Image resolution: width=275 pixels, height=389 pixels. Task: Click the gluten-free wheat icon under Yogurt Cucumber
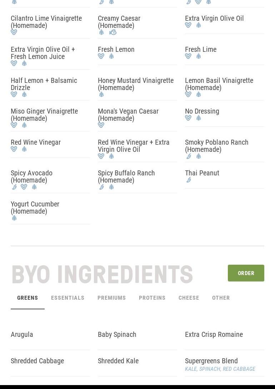[14, 218]
